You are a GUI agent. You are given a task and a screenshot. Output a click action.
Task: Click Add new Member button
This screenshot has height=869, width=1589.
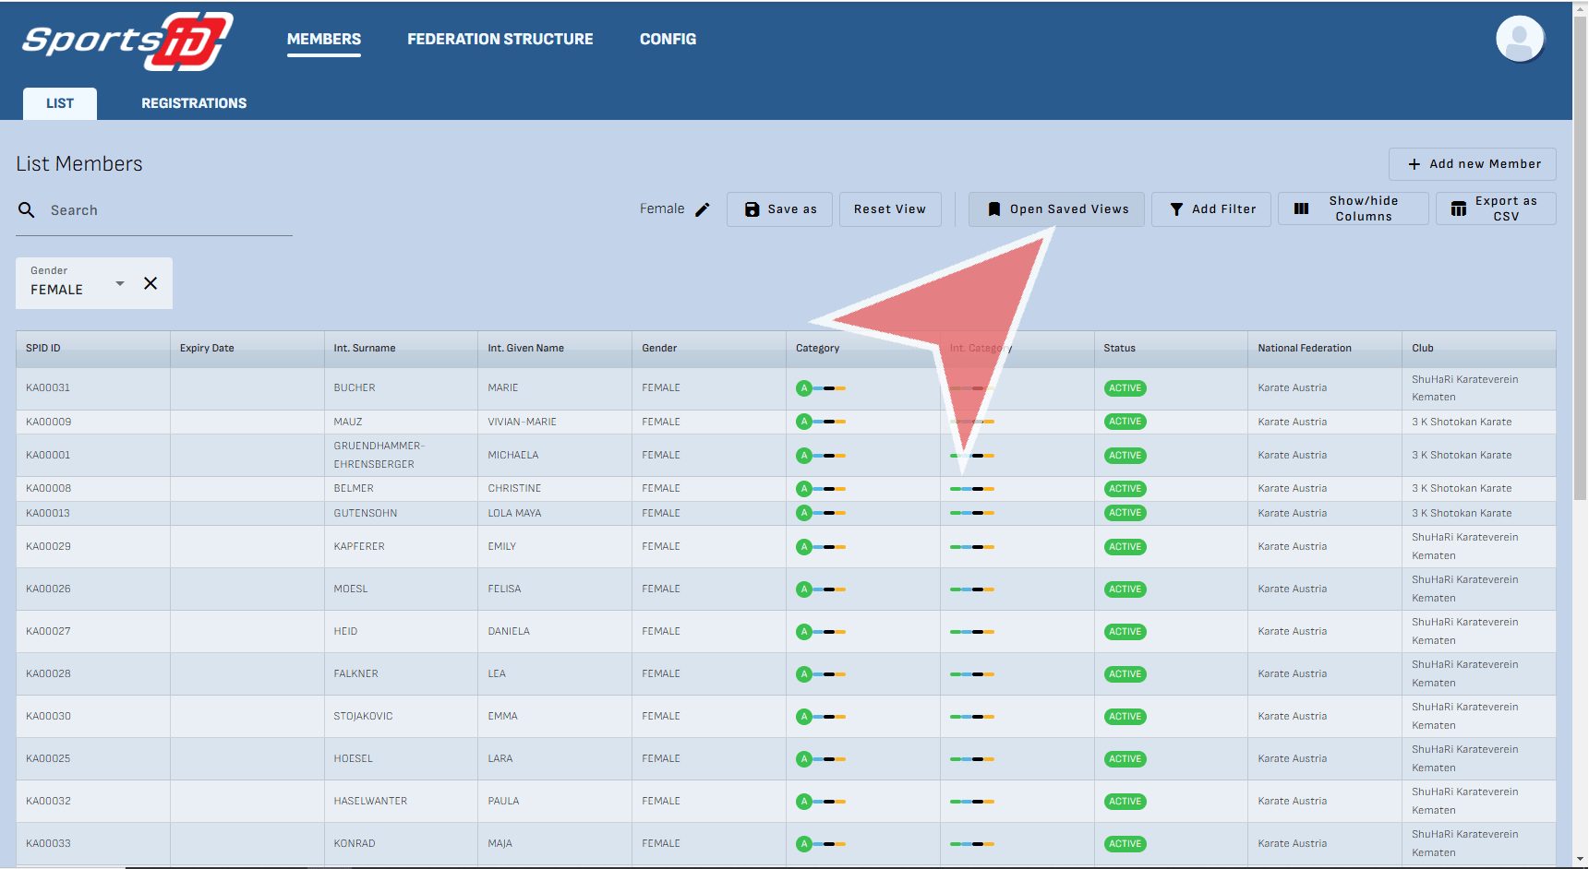(1472, 164)
